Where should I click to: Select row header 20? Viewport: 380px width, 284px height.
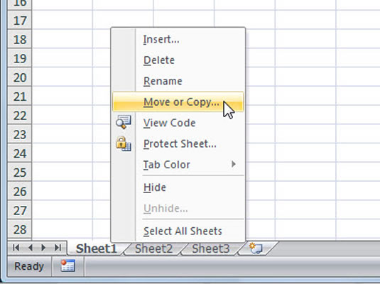pyautogui.click(x=20, y=77)
